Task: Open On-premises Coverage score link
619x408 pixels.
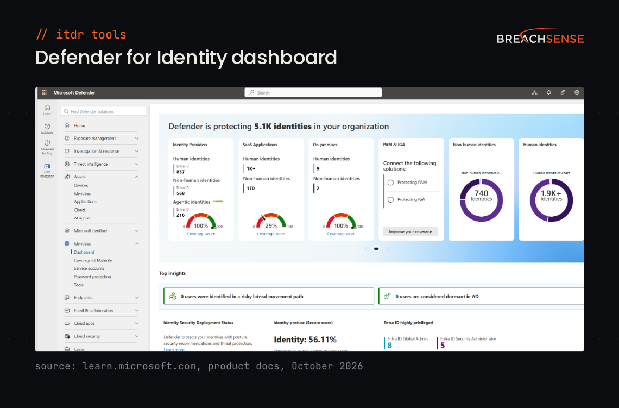Action: tap(341, 234)
